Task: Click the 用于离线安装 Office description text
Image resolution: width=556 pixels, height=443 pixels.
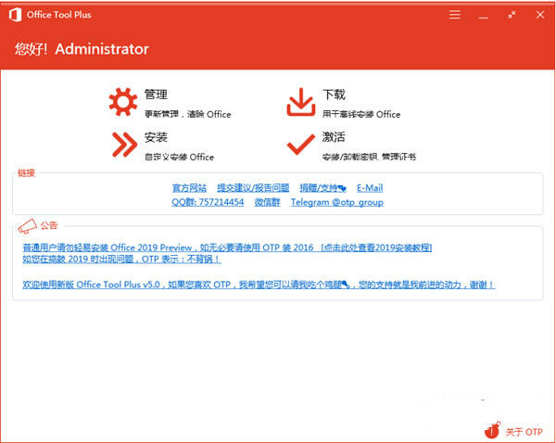Action: click(x=361, y=114)
